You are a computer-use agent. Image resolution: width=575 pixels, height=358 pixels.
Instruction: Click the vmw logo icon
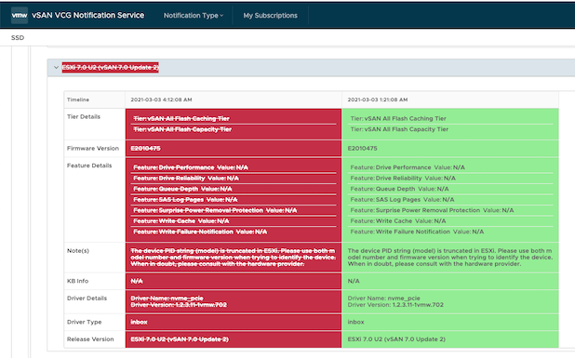pos(20,16)
